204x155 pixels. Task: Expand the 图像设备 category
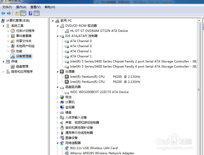point(57,138)
